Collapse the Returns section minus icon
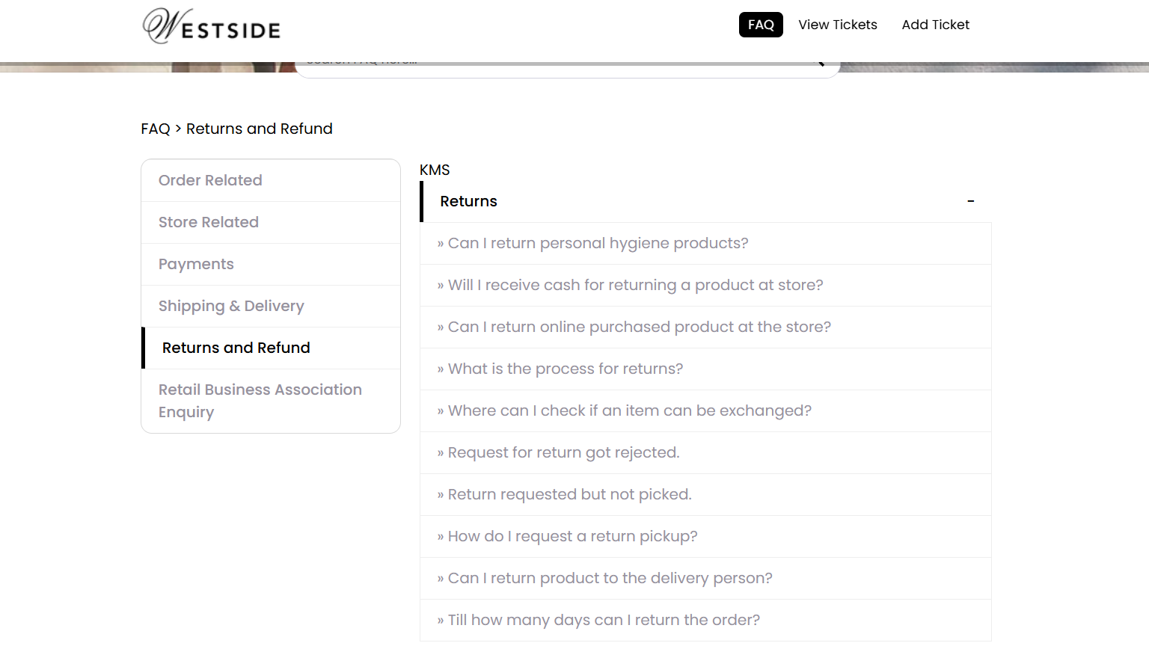Screen dimensions: 1149x646 tap(970, 201)
